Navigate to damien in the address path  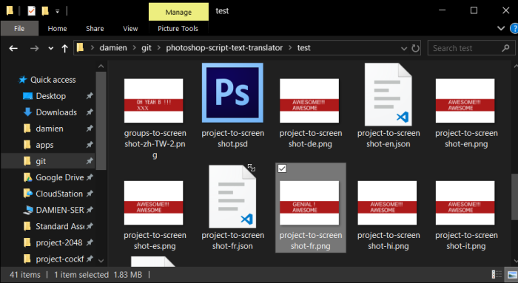(x=113, y=48)
